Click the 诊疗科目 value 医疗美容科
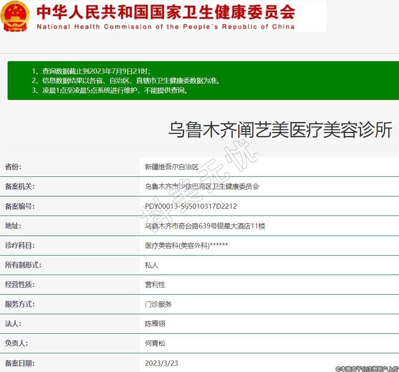 point(186,245)
